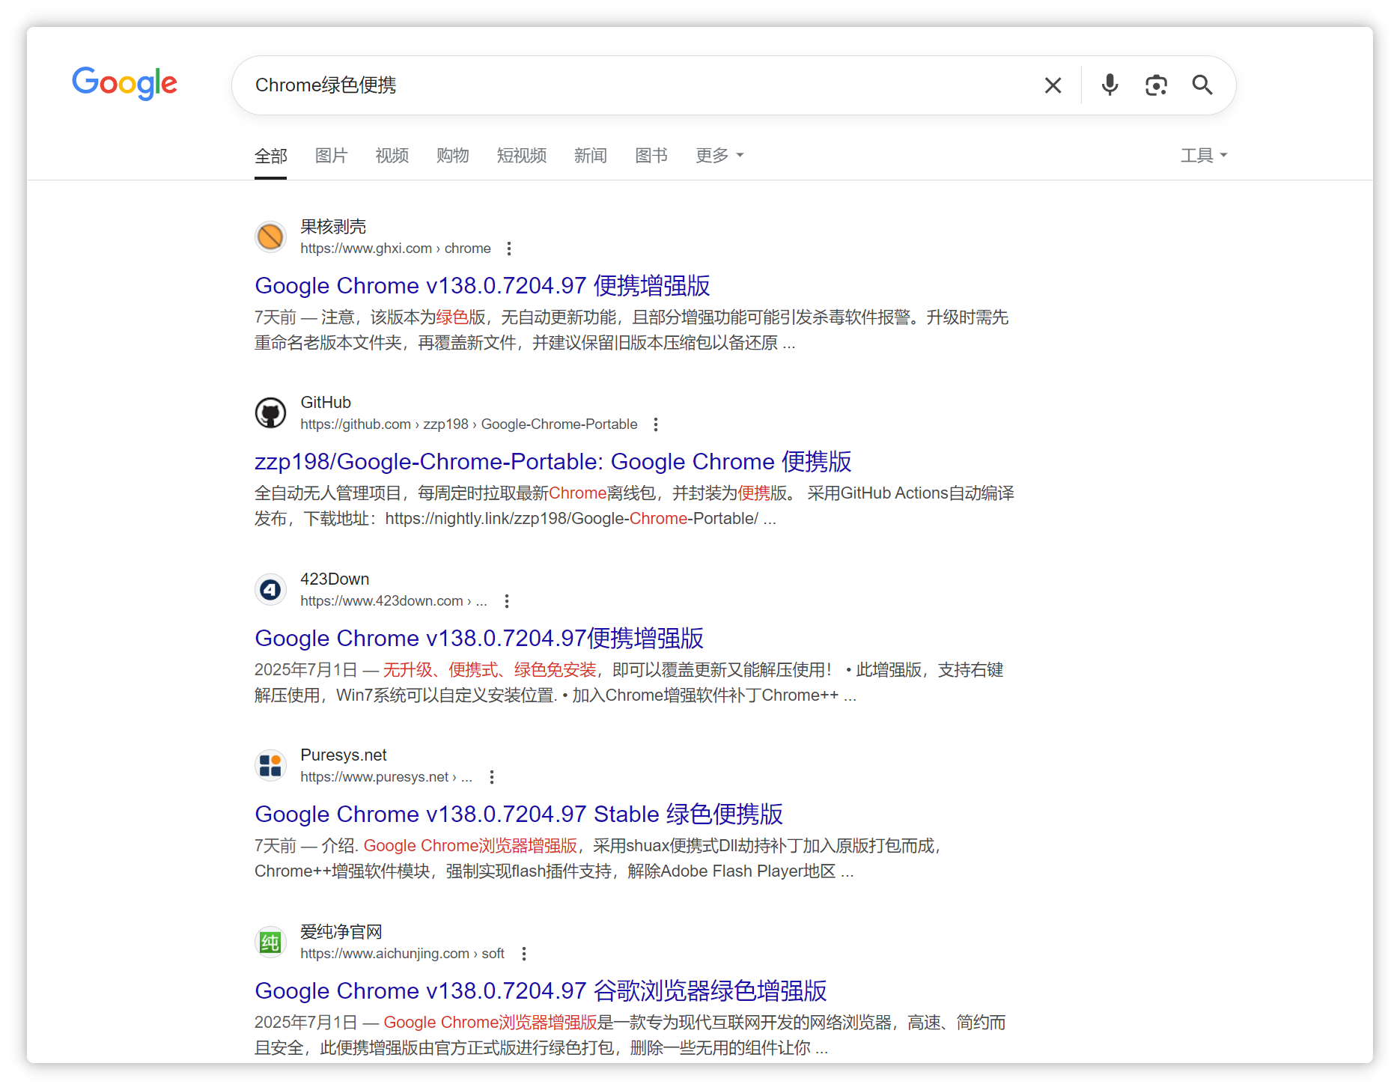The height and width of the screenshot is (1090, 1400).
Task: Open 423Down Chrome v138 便携增强版 link
Action: coord(479,639)
